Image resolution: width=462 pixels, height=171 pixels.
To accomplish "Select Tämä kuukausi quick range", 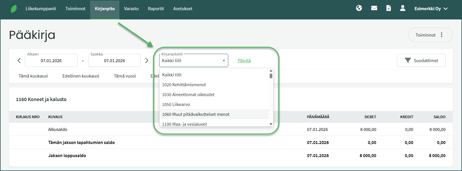I will pyautogui.click(x=33, y=76).
